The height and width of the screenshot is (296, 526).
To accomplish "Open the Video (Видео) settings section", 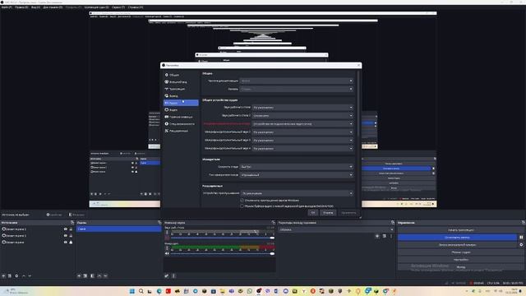I will (181, 109).
